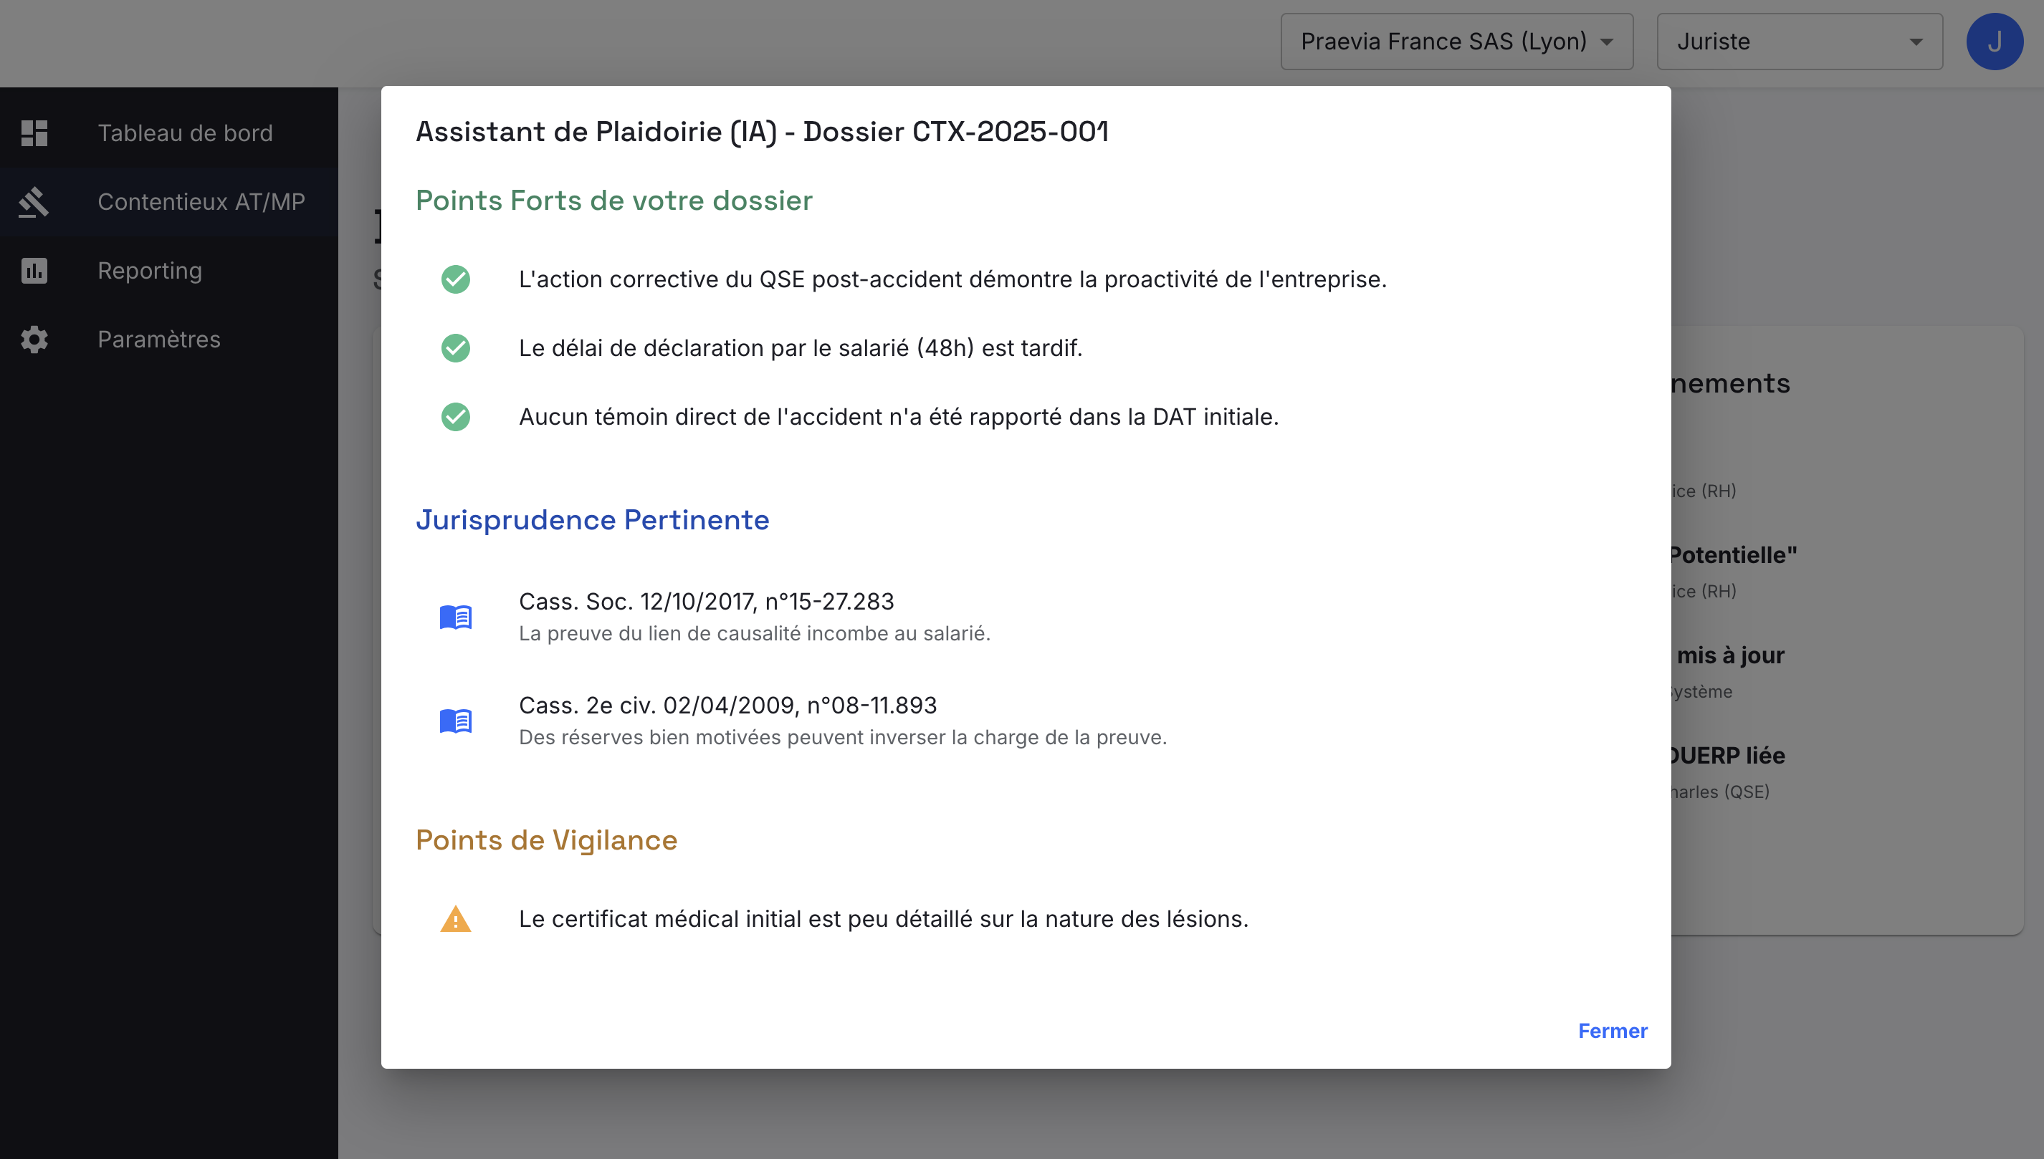The width and height of the screenshot is (2044, 1159).
Task: Click the blue J avatar circle
Action: (x=1995, y=42)
